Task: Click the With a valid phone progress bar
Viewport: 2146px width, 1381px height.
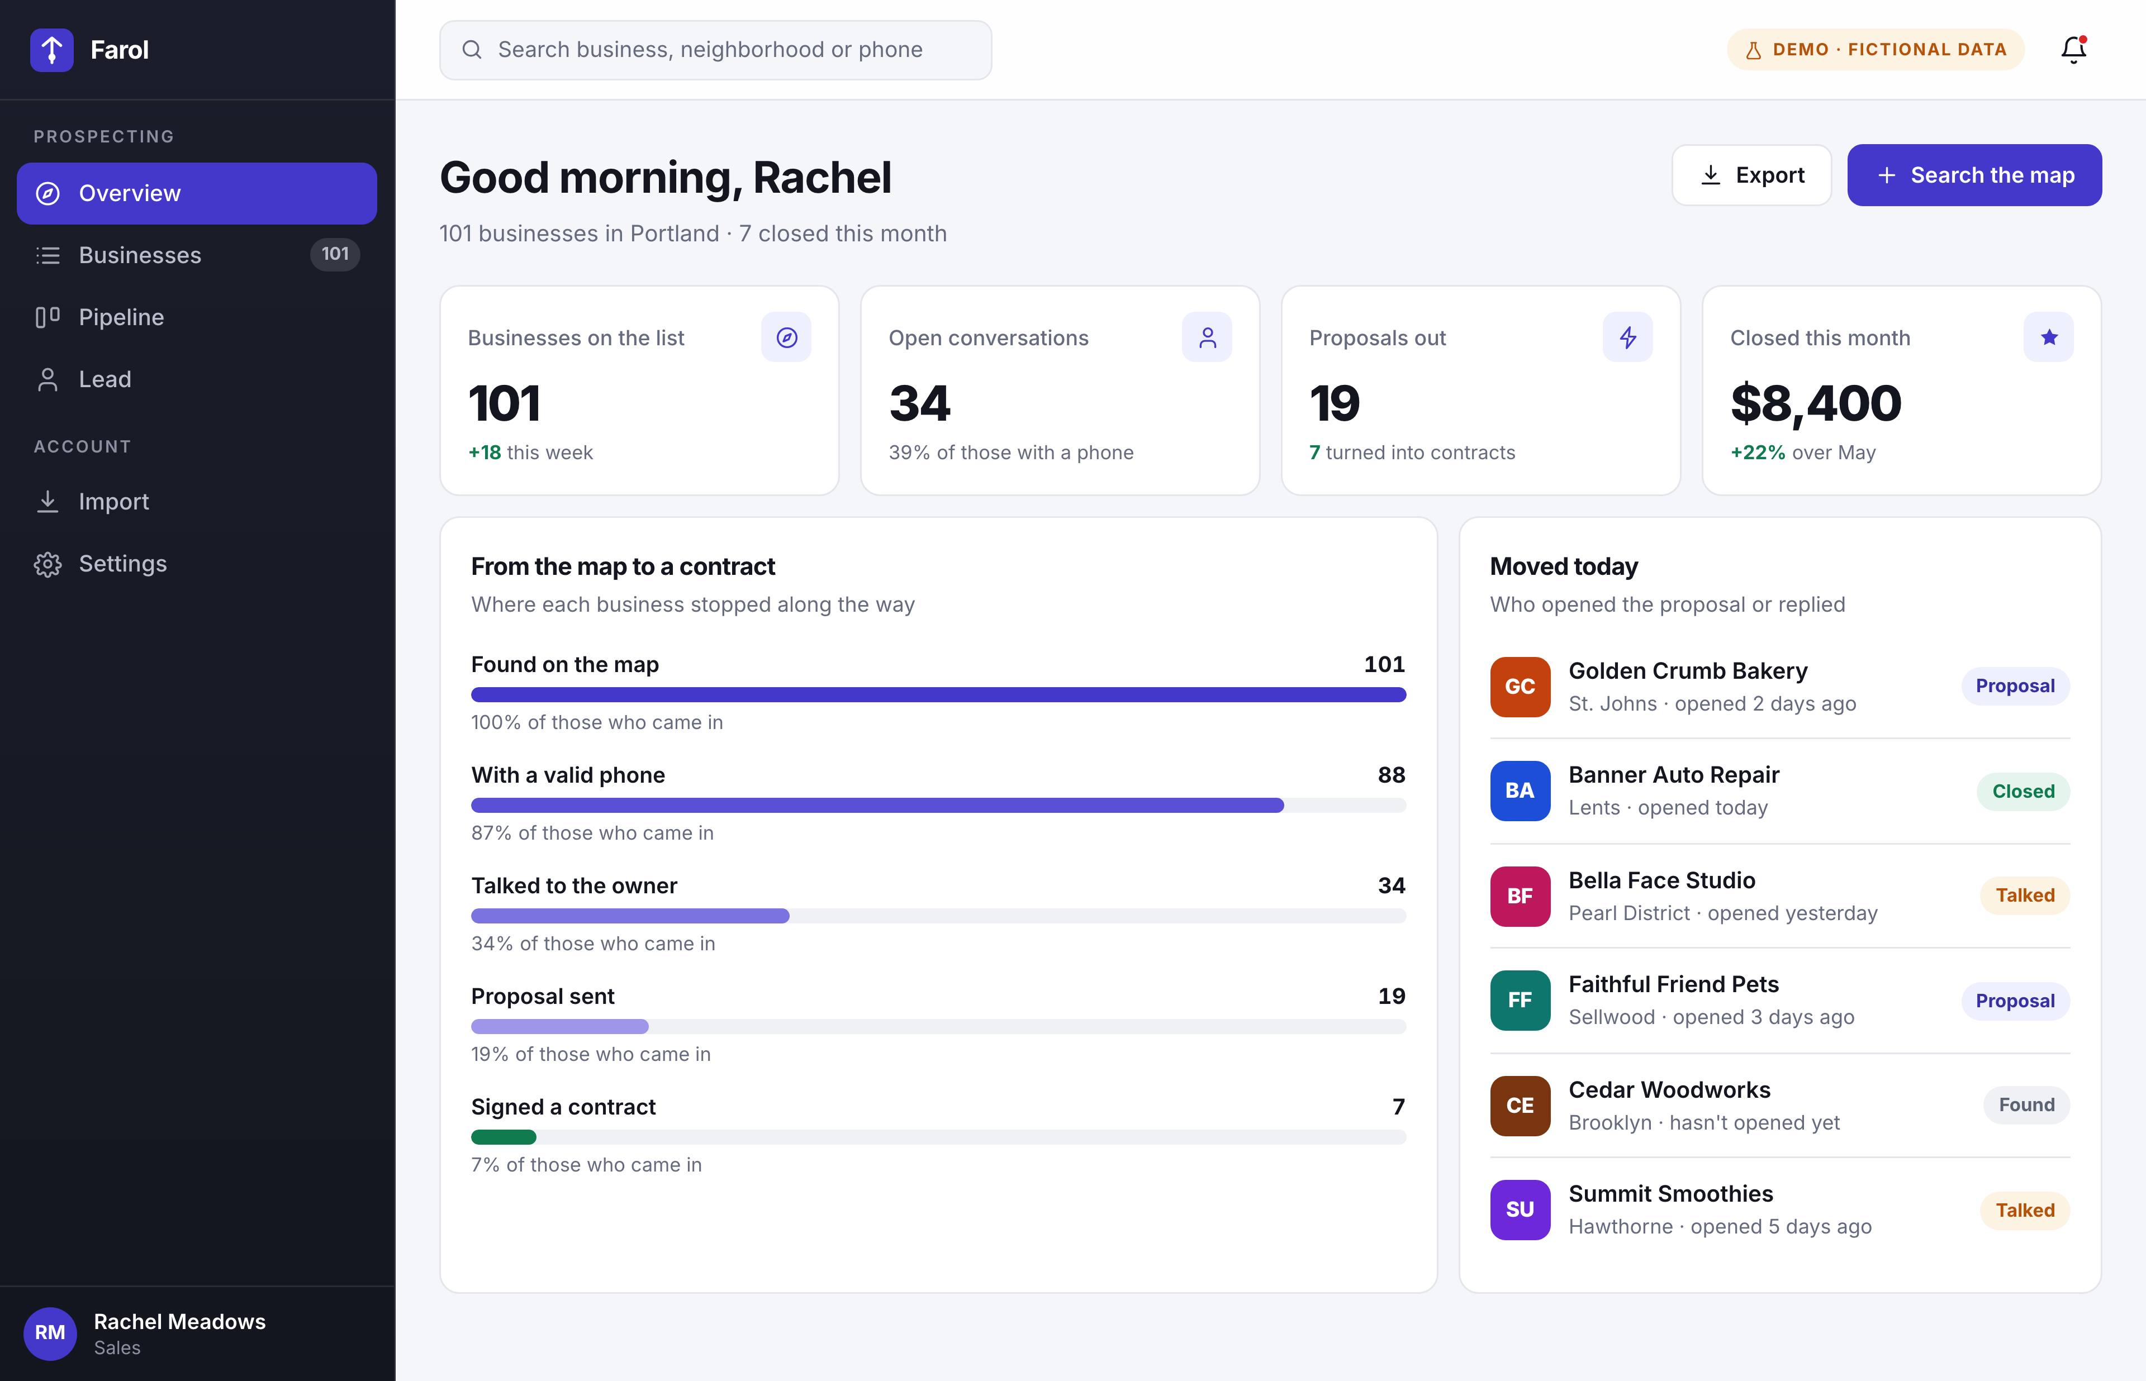Action: 938,805
